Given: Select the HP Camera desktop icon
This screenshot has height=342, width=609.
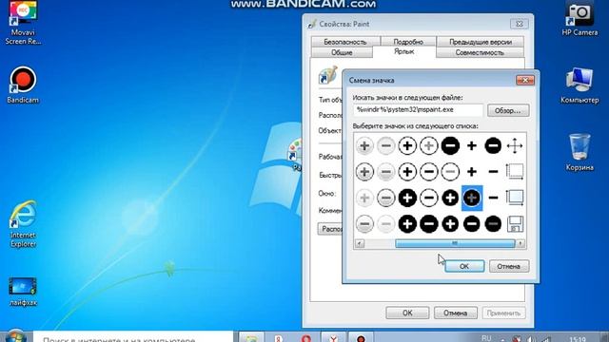Looking at the screenshot, I should 580,19.
